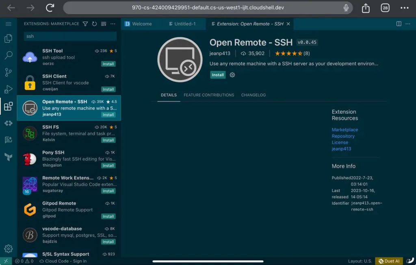Open the S/SL Syntax Support entry
The height and width of the screenshot is (265, 416).
coord(69,253)
